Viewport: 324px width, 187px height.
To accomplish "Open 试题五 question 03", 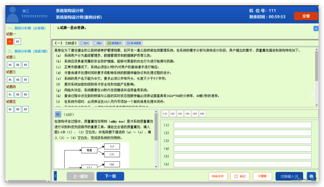I will pos(25,109).
